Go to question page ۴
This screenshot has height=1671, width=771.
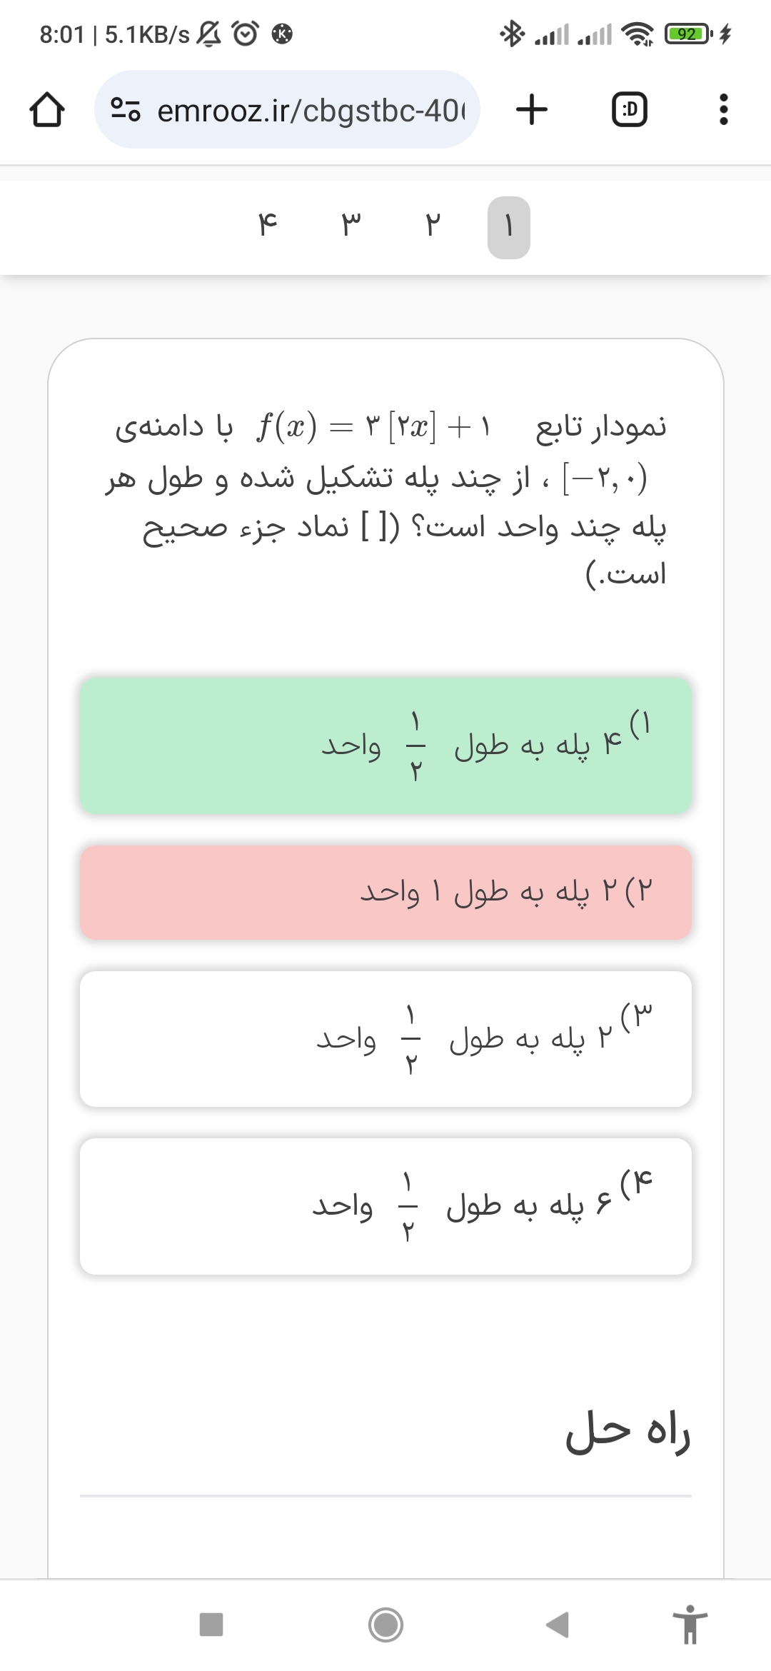tap(267, 227)
